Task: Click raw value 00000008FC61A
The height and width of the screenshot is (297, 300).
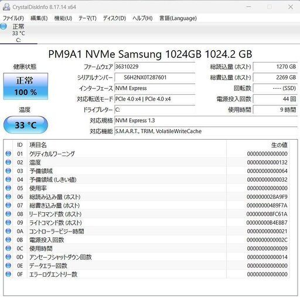Action: pos(267,214)
